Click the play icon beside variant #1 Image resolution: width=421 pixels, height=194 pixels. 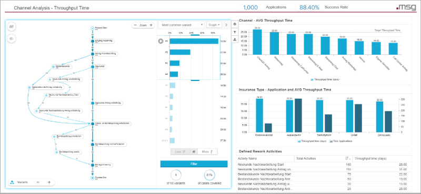tap(161, 41)
